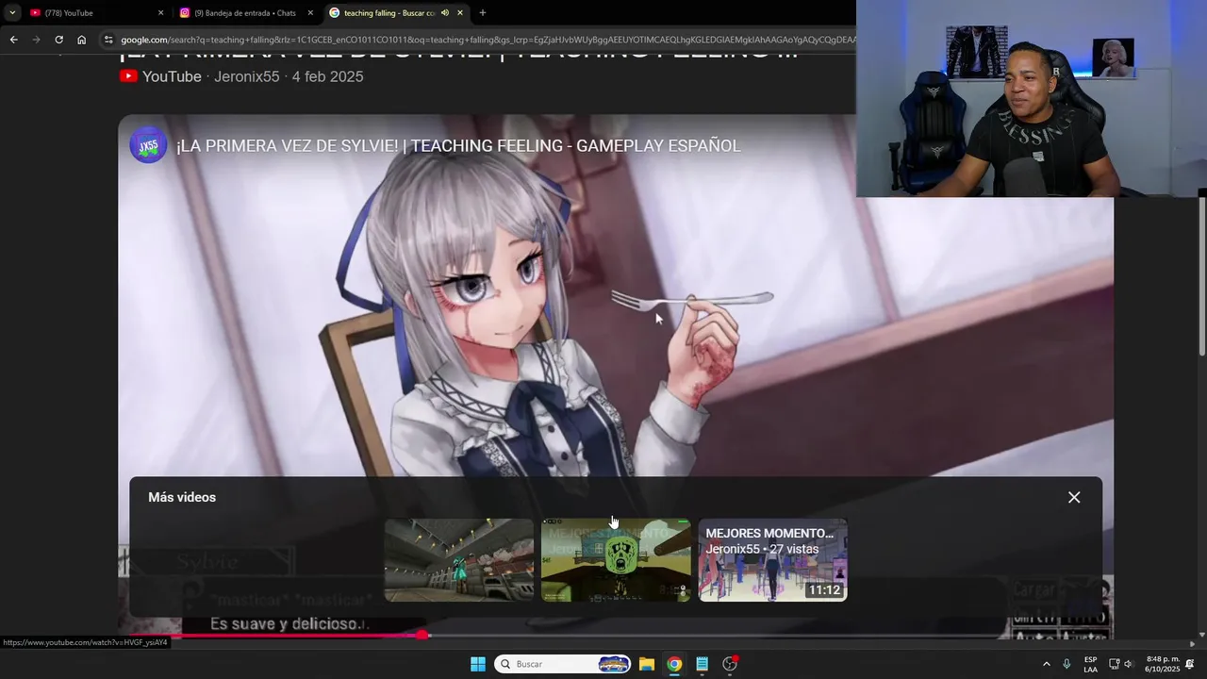
Task: Close the (778) YouTube tab
Action: click(160, 13)
